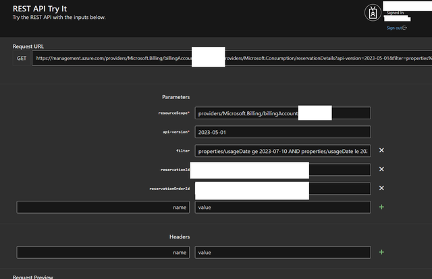This screenshot has width=432, height=279.
Task: Click the api-version parameter label
Action: [176, 132]
